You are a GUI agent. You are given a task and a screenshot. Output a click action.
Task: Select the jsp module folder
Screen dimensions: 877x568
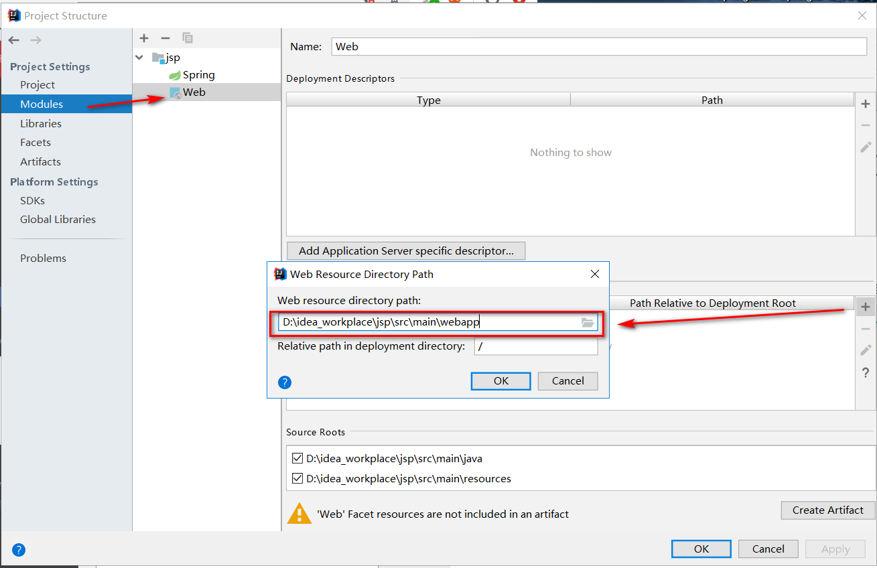(x=165, y=58)
